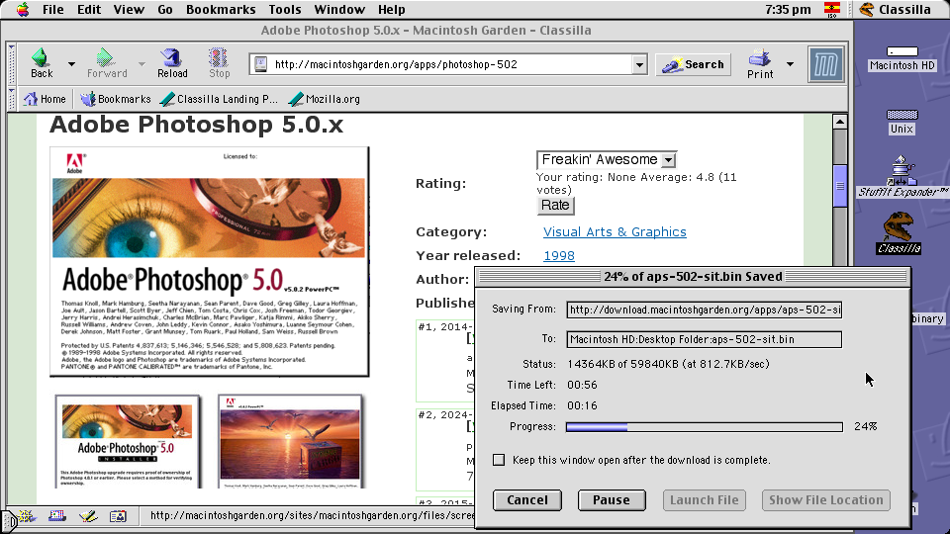Viewport: 950px width, 534px height.
Task: Click the Photoshop 5.0 installer screenshot thumbnail
Action: coord(128,440)
